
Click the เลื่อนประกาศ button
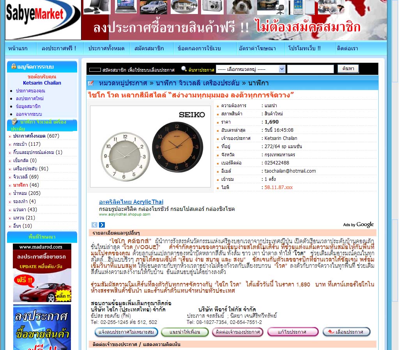click(346, 332)
